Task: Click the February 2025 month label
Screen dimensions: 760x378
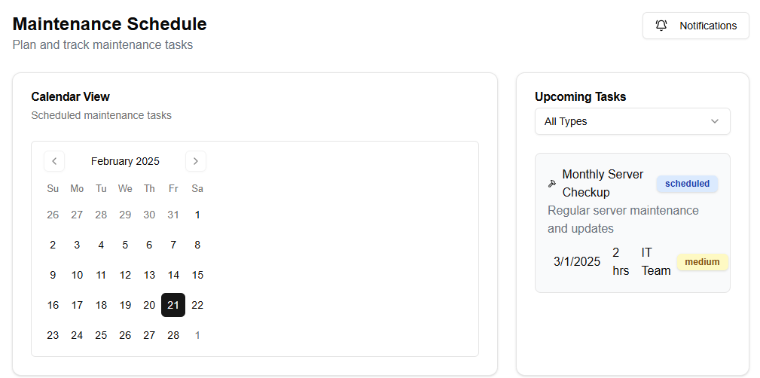Action: [125, 161]
